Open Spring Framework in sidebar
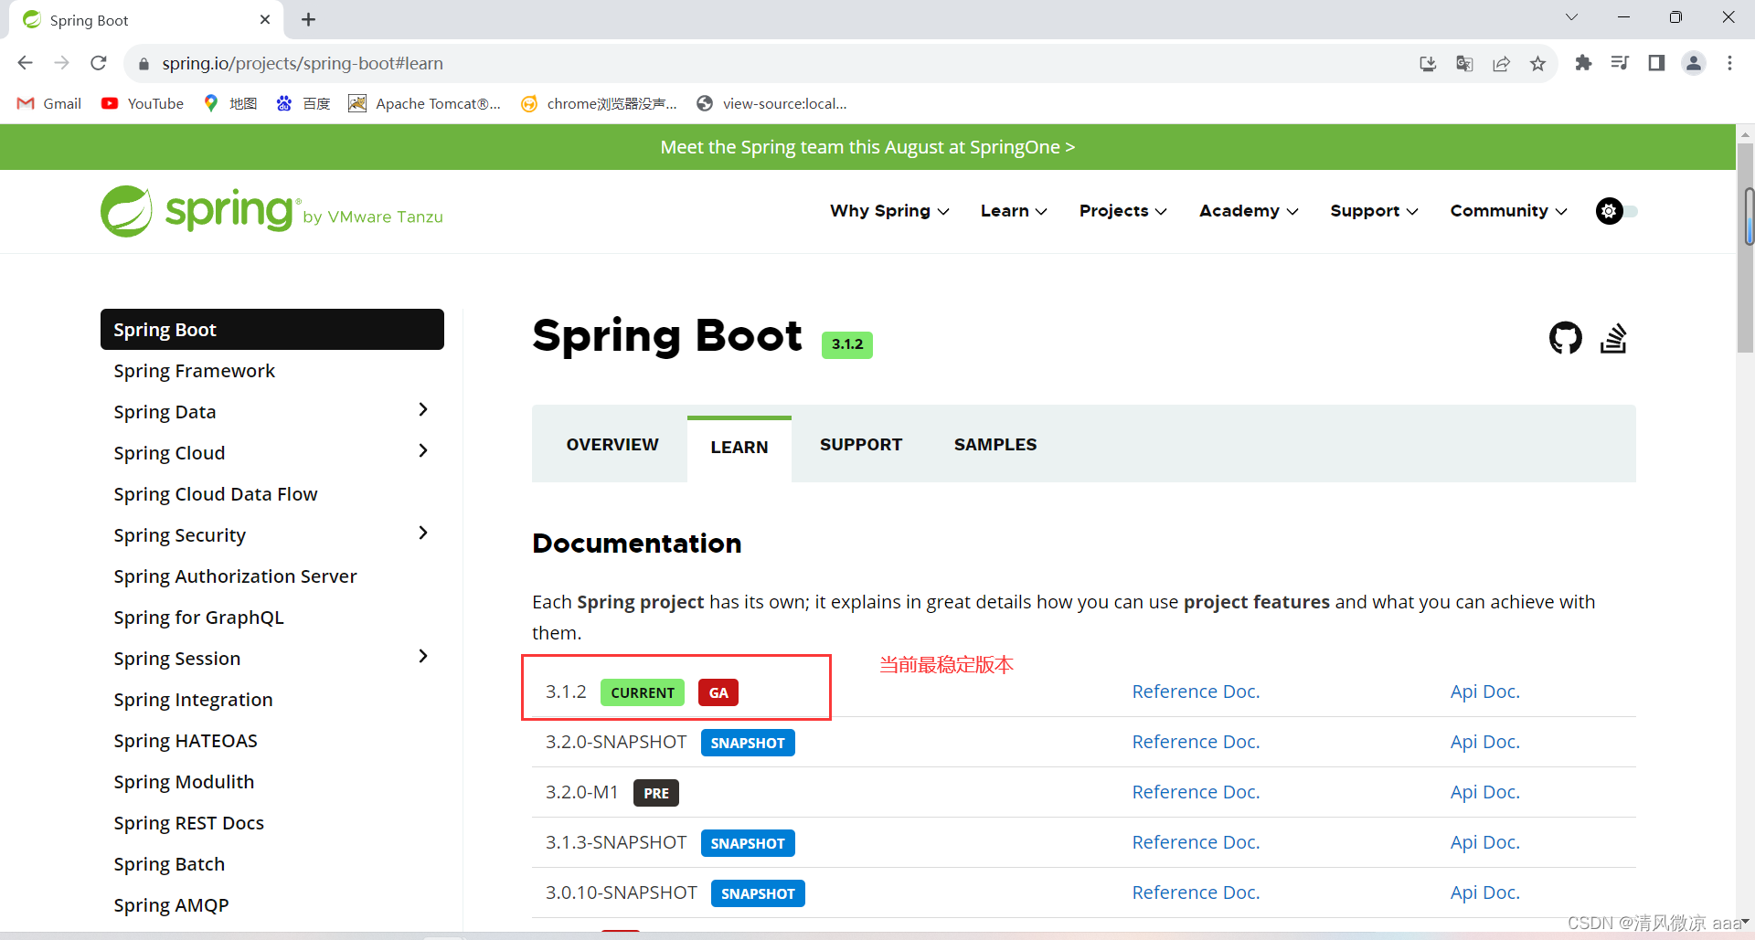This screenshot has height=940, width=1755. [x=194, y=371]
